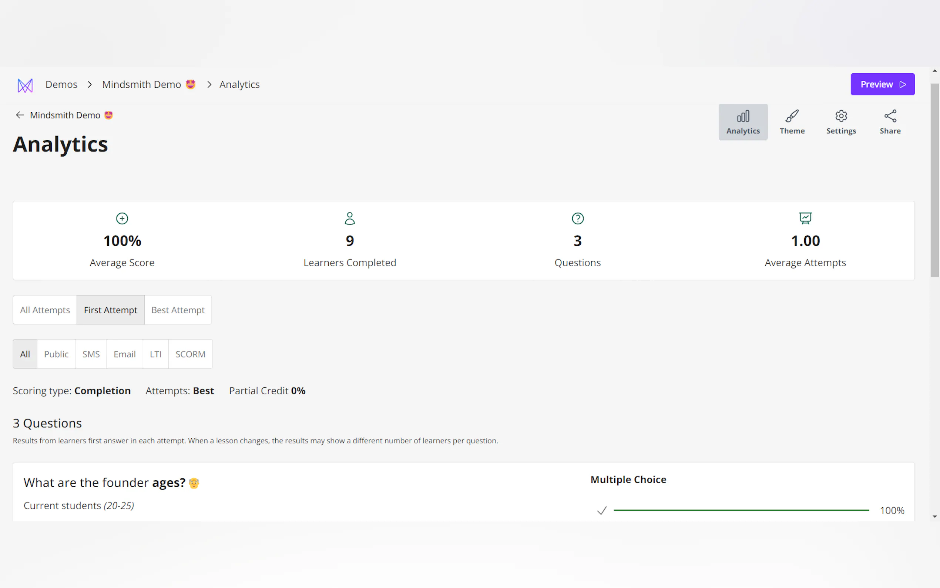Image resolution: width=940 pixels, height=588 pixels.
Task: Select the Best Attempt toggle
Action: [178, 310]
